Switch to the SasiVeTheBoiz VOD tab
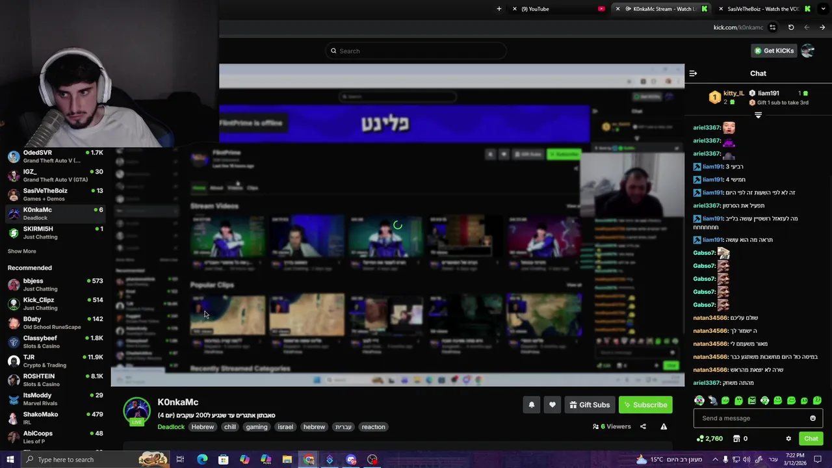Image resolution: width=832 pixels, height=468 pixels. pyautogui.click(x=764, y=8)
